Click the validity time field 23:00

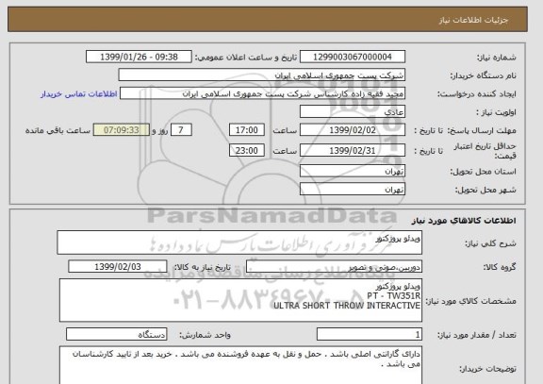[247, 150]
